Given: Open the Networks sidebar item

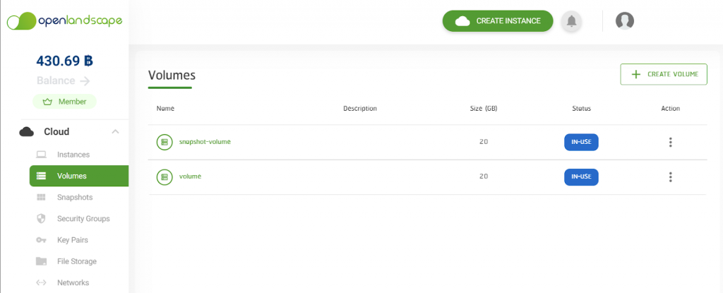Looking at the screenshot, I should point(73,282).
